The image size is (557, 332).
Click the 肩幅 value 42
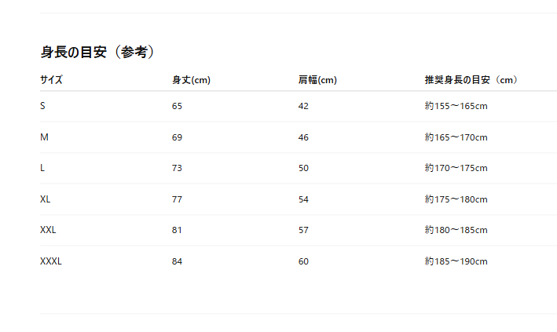tap(303, 106)
